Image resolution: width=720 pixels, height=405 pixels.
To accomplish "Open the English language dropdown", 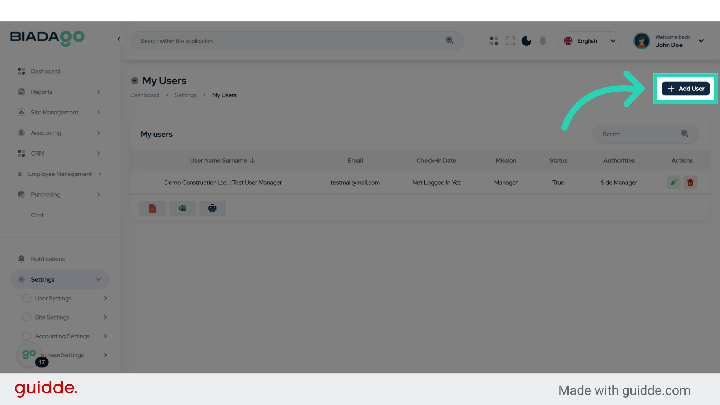I will click(x=589, y=41).
